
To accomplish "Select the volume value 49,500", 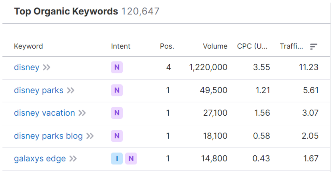I will 214,90.
